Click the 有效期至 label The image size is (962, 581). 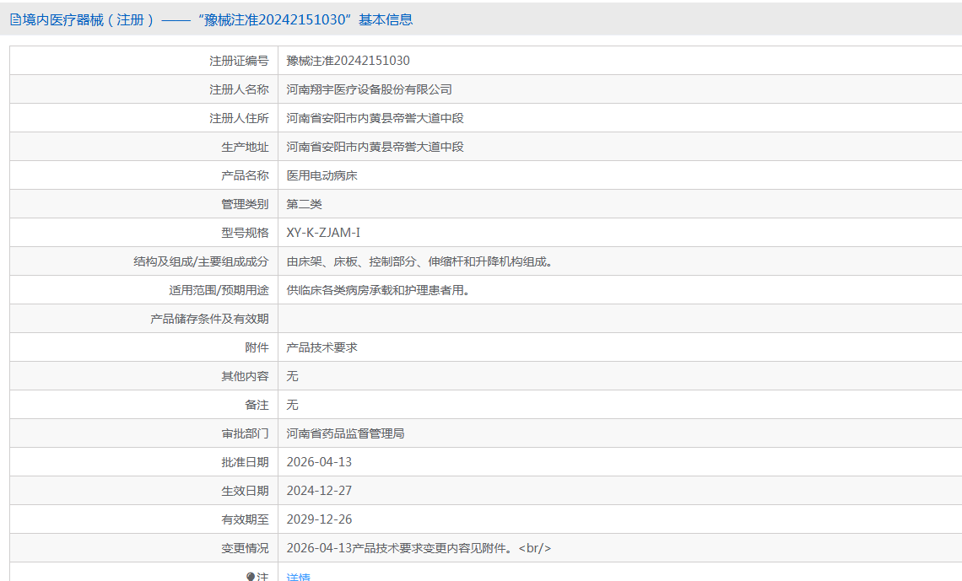click(x=245, y=519)
